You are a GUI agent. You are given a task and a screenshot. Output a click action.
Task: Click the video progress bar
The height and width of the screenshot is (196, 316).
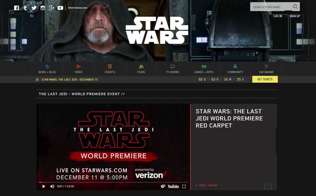[x=113, y=182]
